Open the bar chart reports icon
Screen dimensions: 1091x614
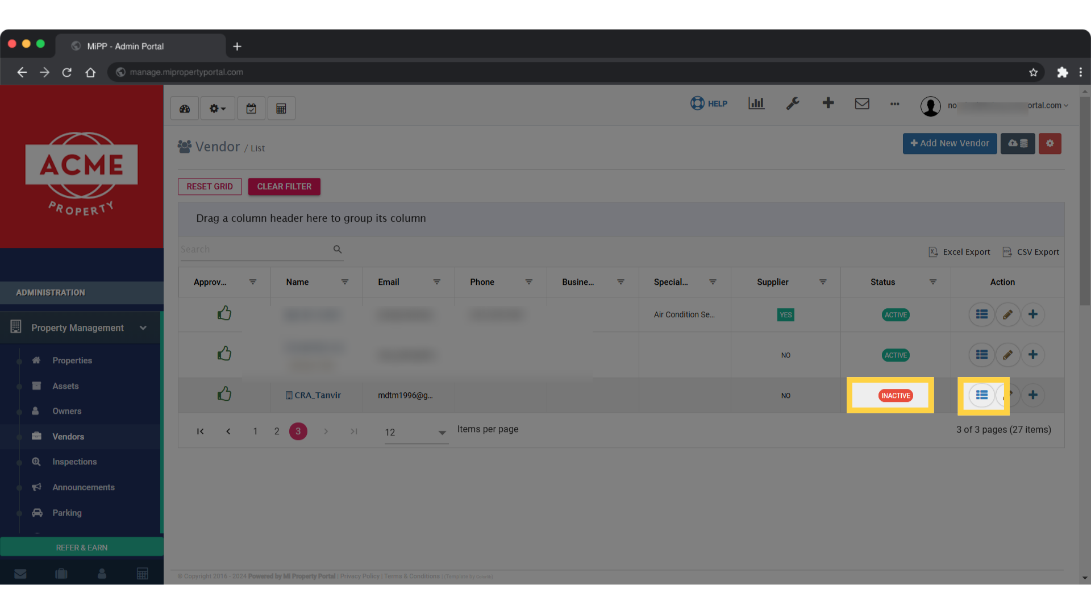756,103
